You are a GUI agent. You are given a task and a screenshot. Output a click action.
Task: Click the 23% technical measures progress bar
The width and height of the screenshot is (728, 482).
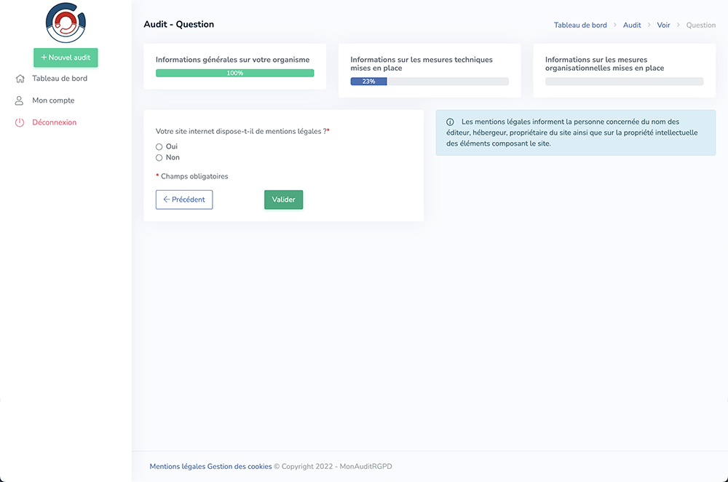[430, 82]
